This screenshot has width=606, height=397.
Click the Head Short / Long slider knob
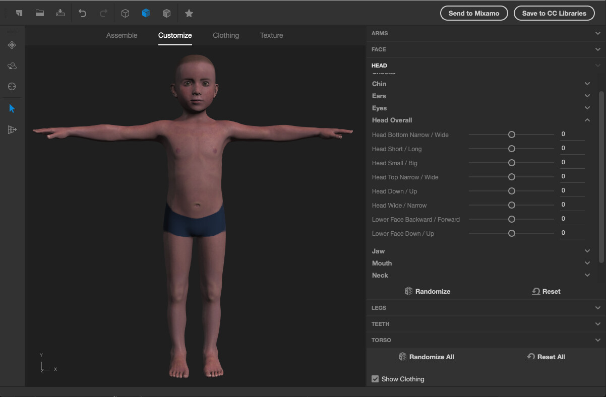(512, 149)
